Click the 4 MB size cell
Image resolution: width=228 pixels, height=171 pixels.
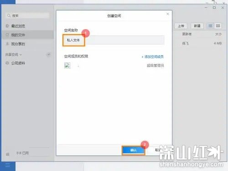click(x=218, y=43)
